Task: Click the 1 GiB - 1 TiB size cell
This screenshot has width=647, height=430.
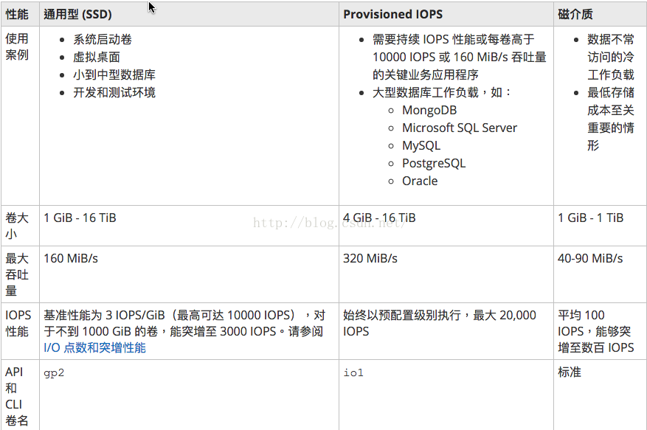Action: click(600, 225)
